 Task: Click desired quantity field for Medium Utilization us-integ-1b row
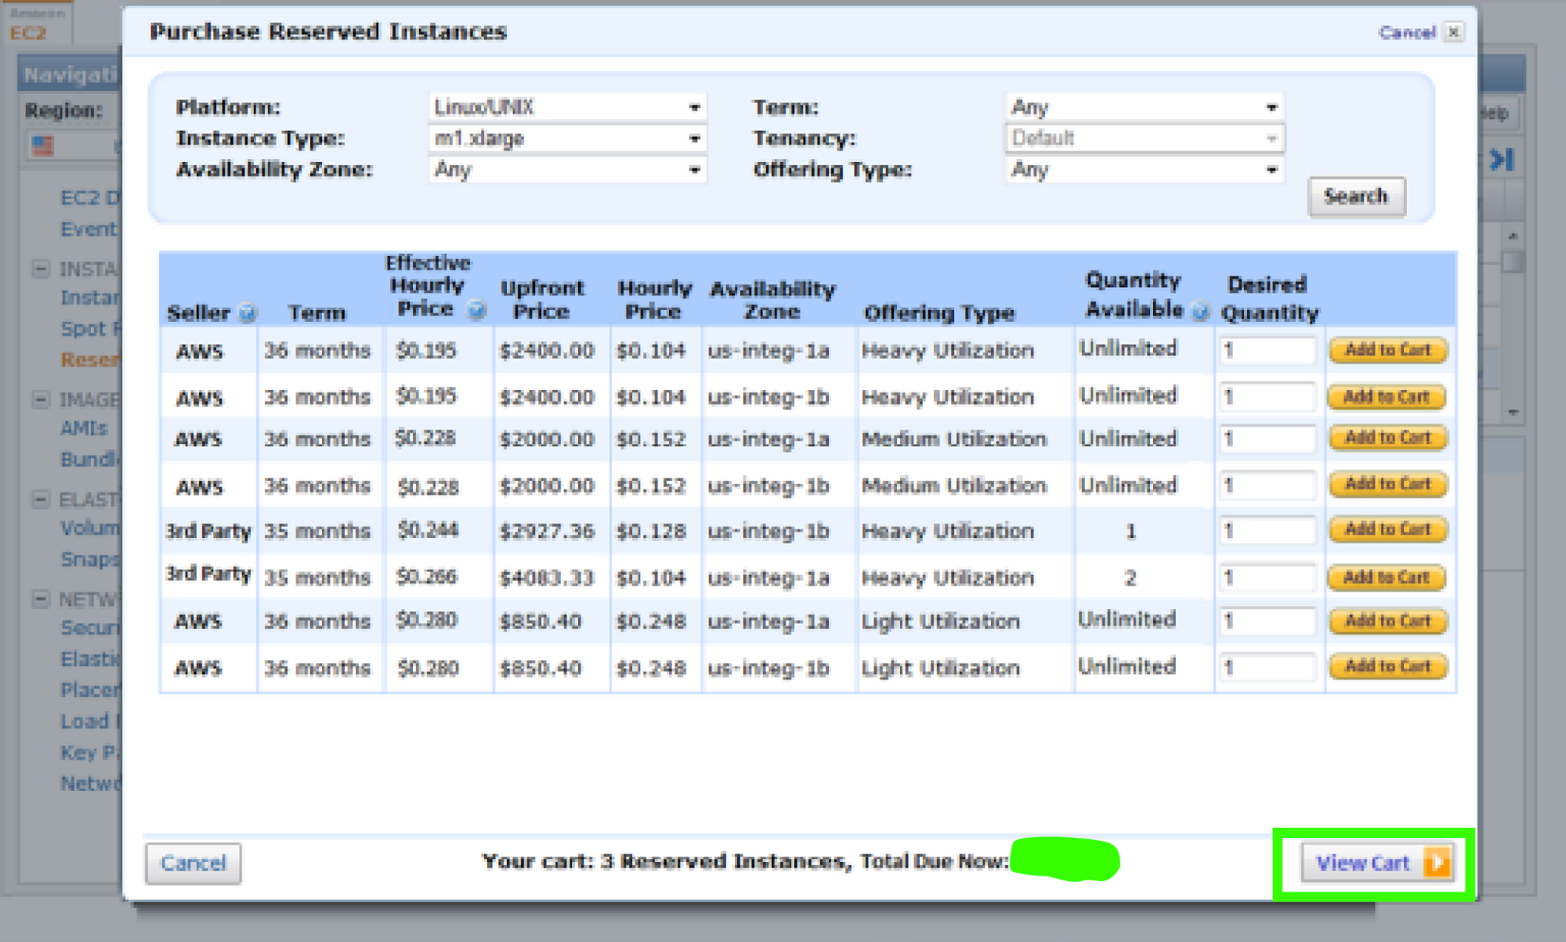pos(1267,485)
